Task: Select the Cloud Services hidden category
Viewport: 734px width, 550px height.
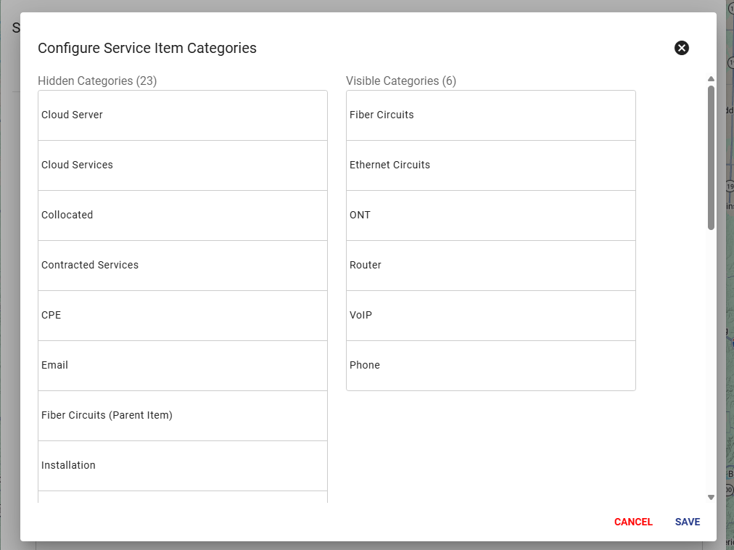Action: point(182,165)
